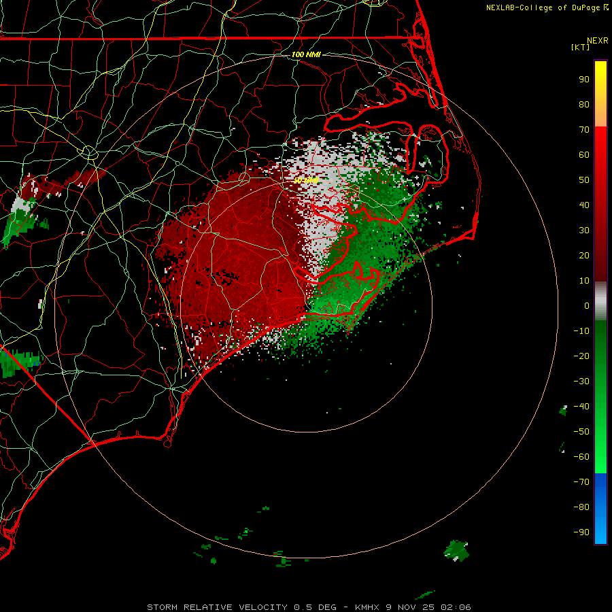Viewport: 612px width, 612px height.
Task: Click the 100 NMI range ring label
Action: tap(306, 54)
